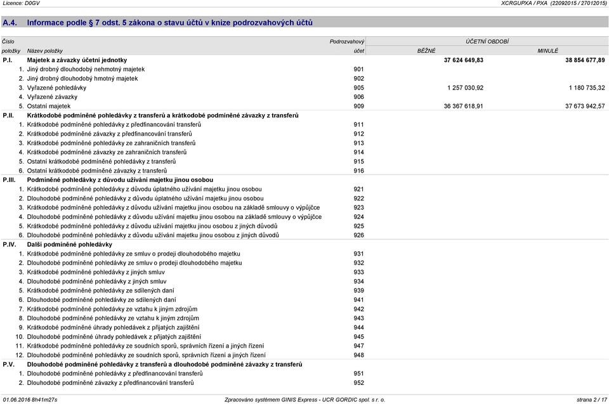Click the value 1 257 030,92

(x=465, y=88)
